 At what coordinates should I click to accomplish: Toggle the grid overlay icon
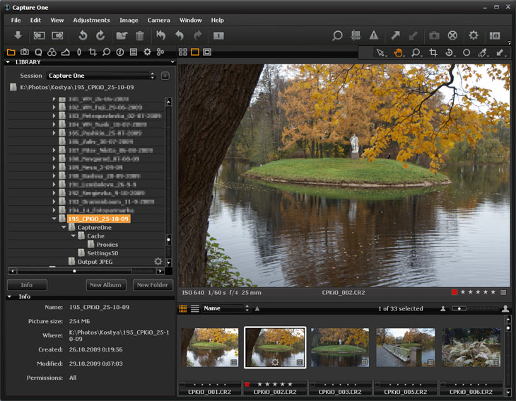356,35
